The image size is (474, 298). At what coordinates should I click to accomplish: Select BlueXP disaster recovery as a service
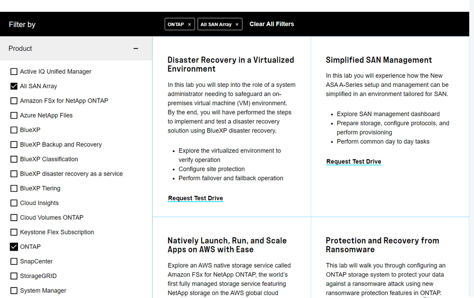pyautogui.click(x=14, y=174)
